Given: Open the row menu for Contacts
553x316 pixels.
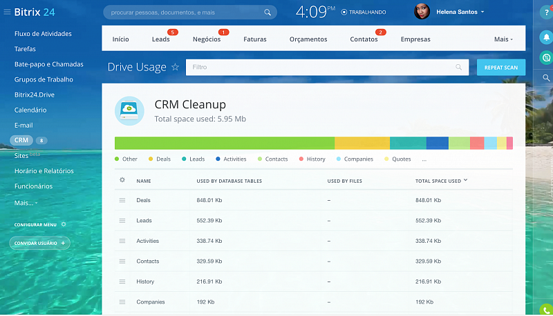Looking at the screenshot, I should coord(122,261).
